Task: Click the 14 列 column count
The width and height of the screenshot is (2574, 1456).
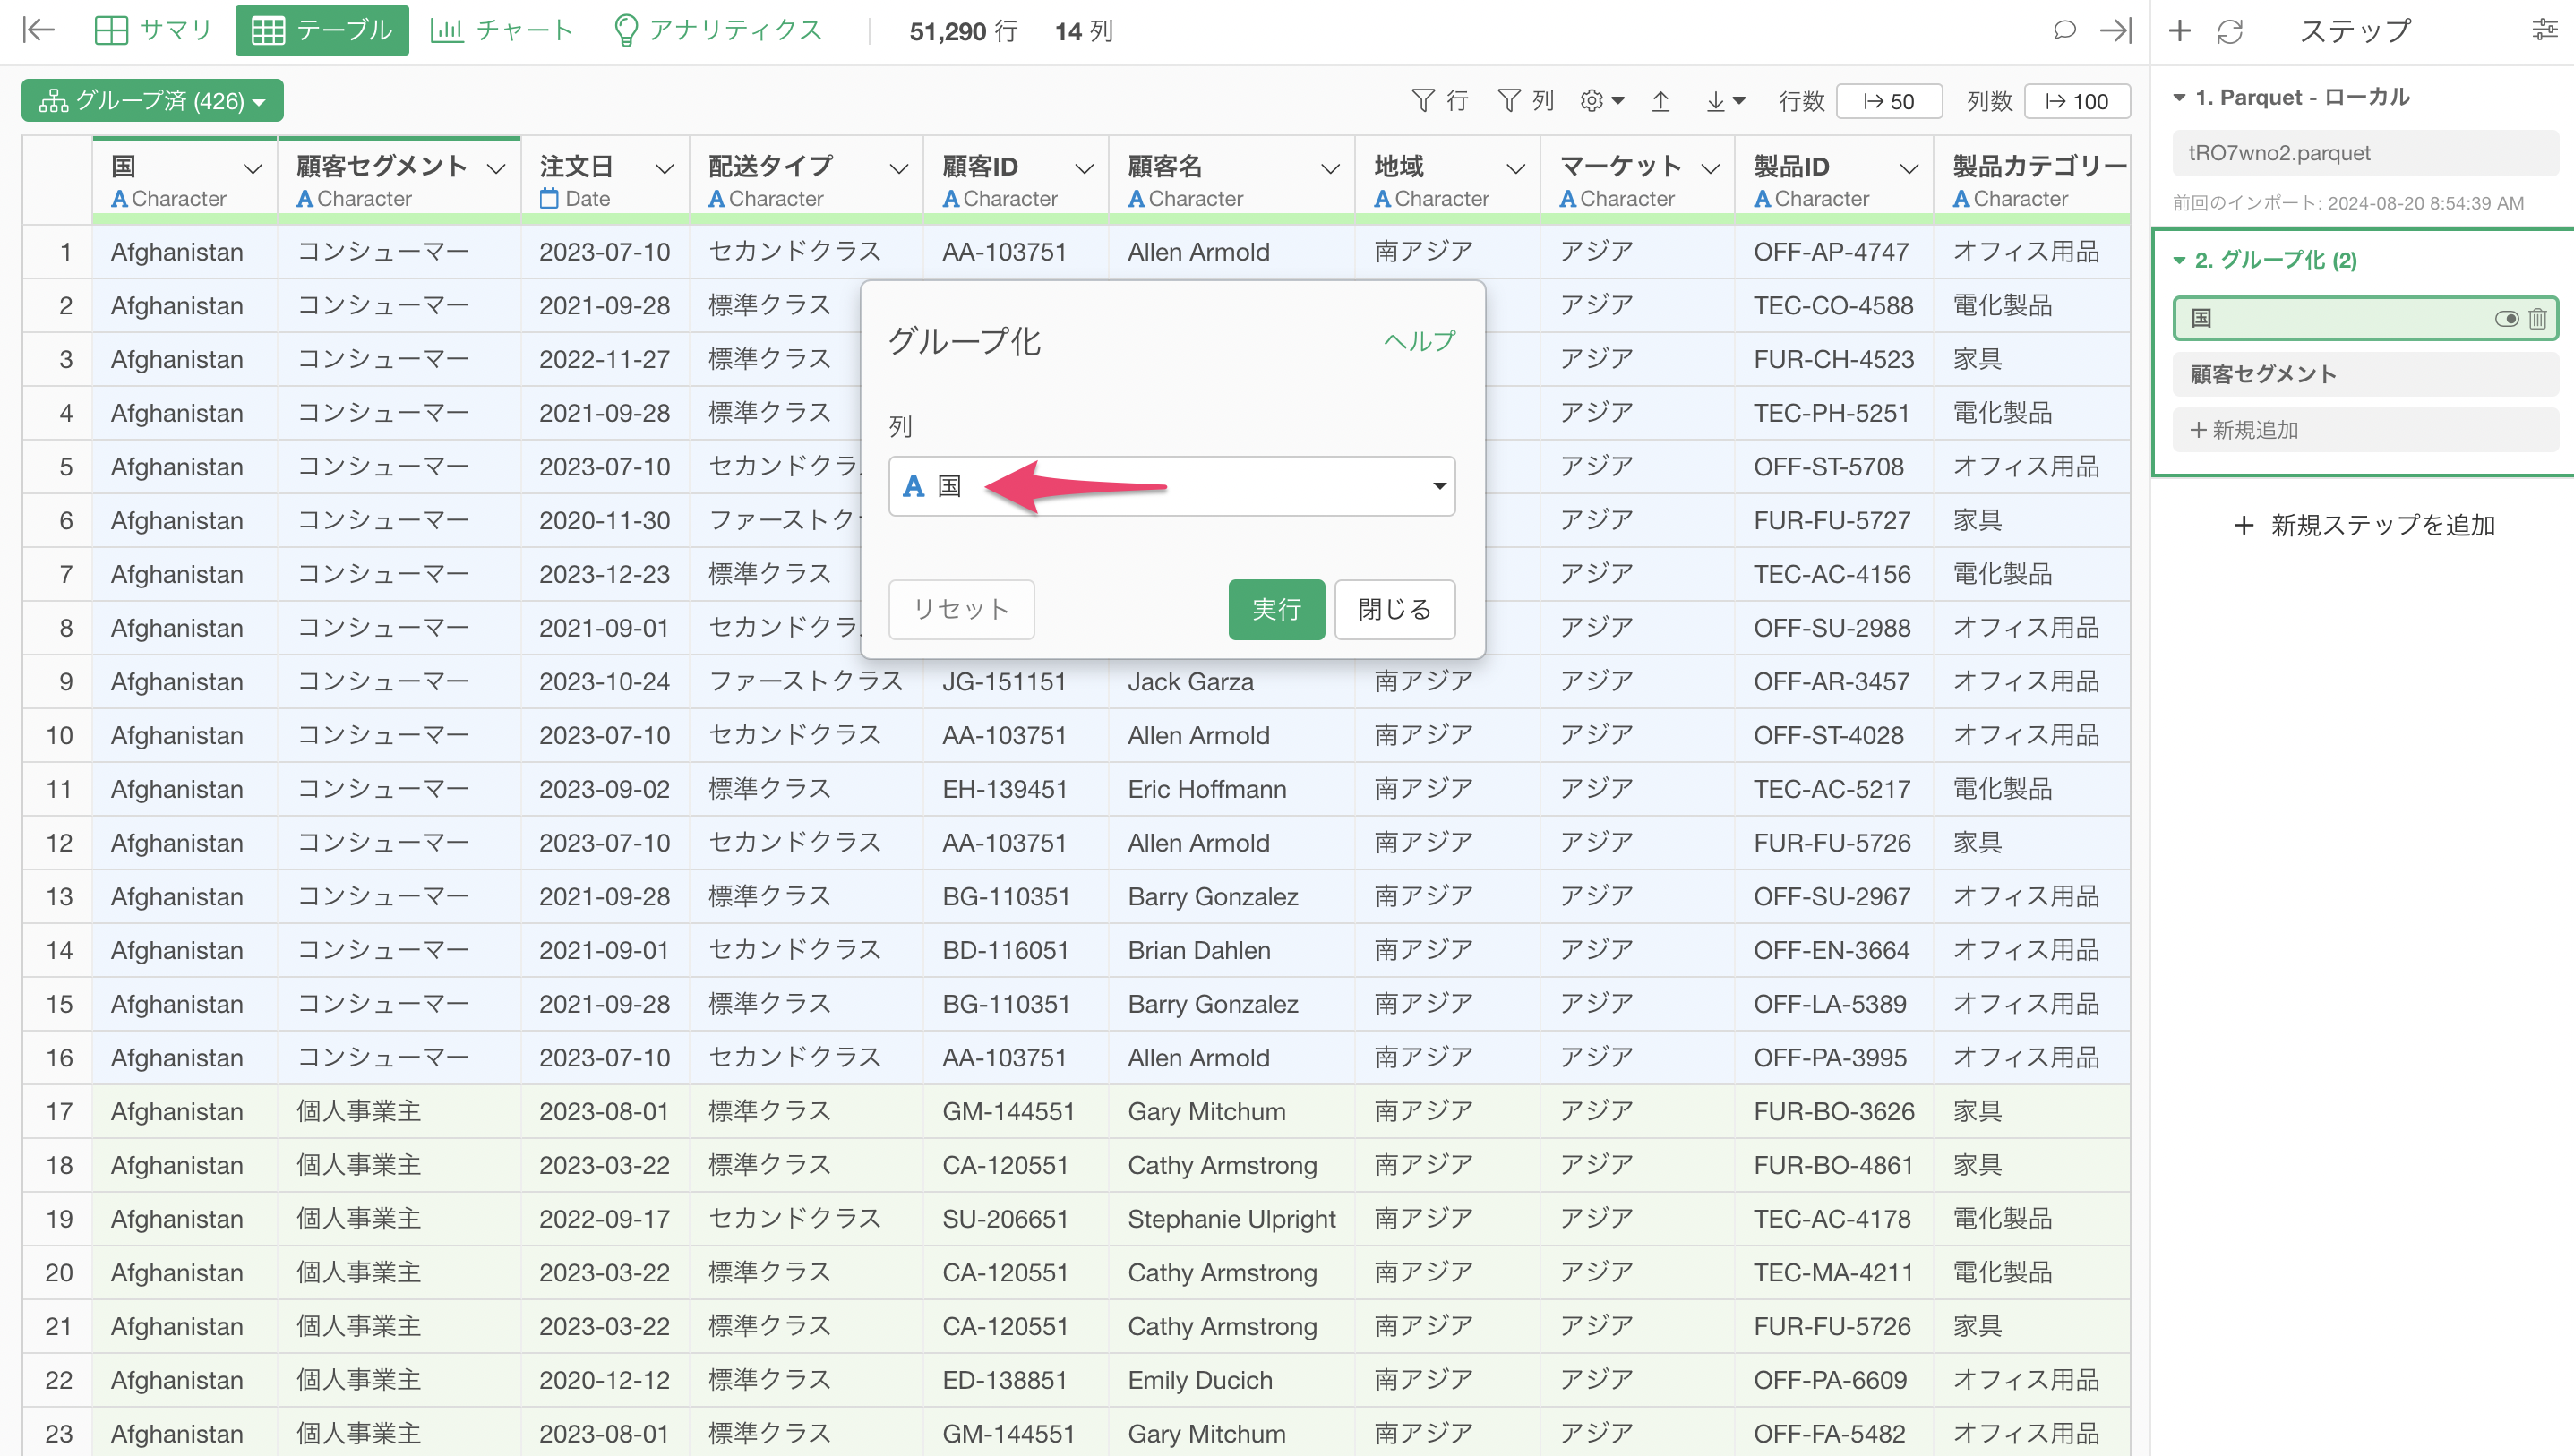Action: click(x=1083, y=31)
